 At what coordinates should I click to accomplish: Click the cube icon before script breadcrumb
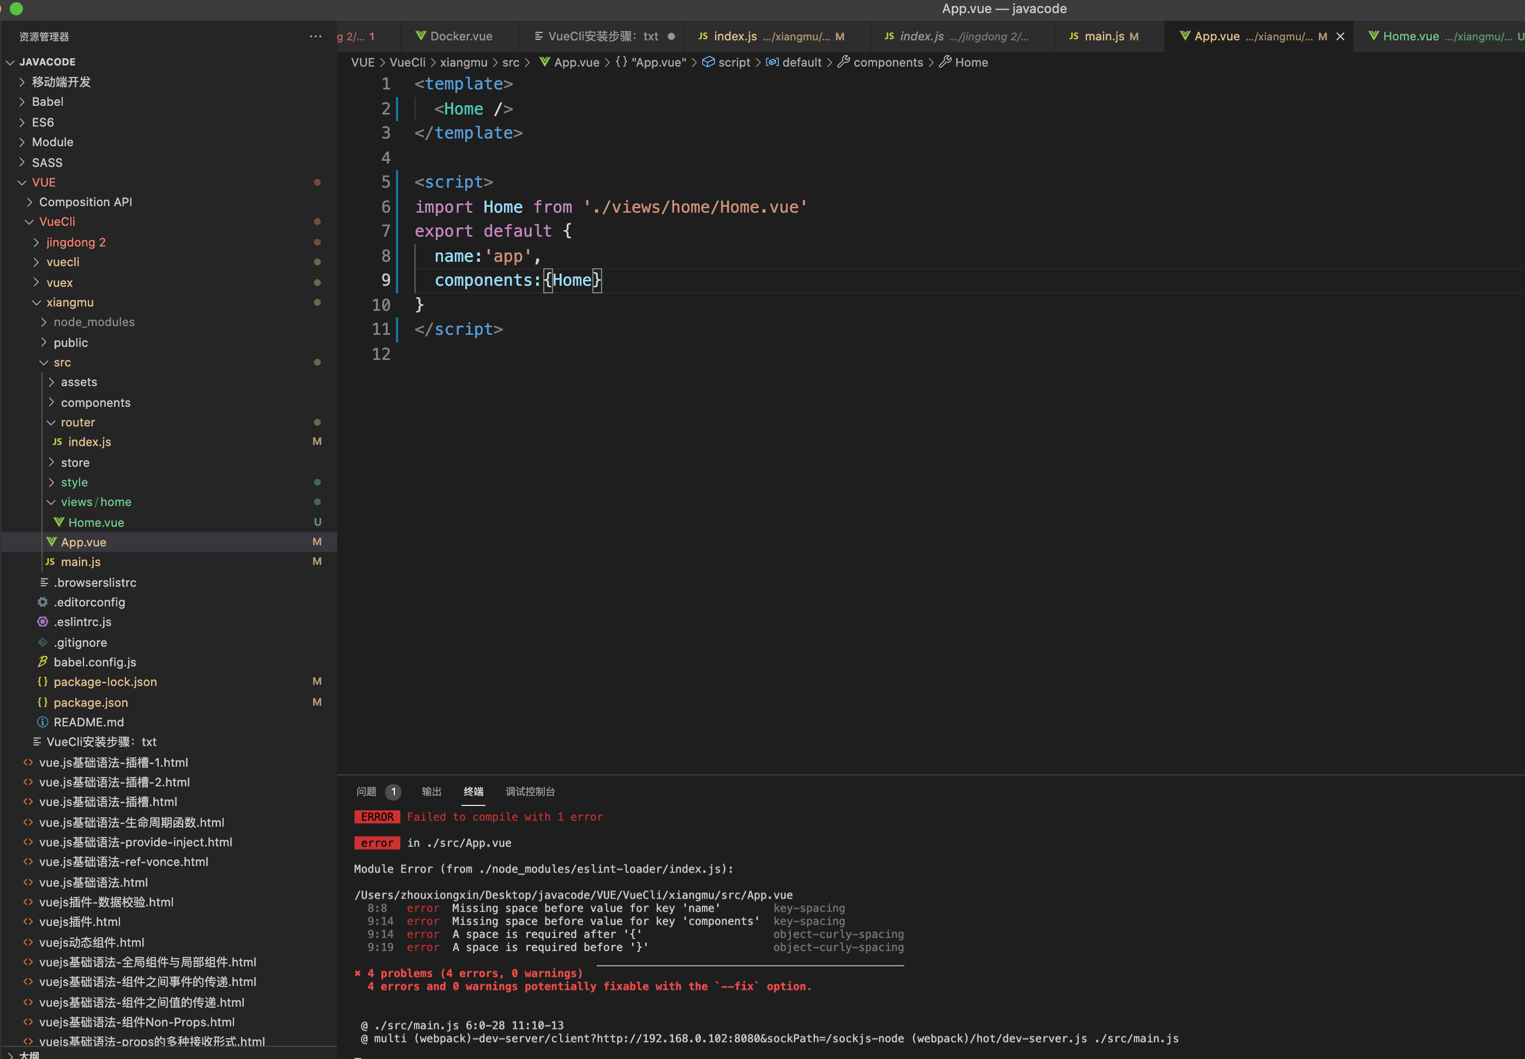point(708,62)
